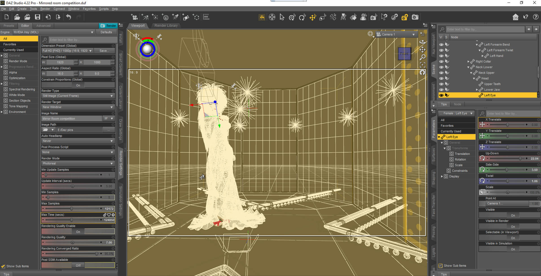
Task: Click the Undo arrow icon
Action: click(x=69, y=17)
